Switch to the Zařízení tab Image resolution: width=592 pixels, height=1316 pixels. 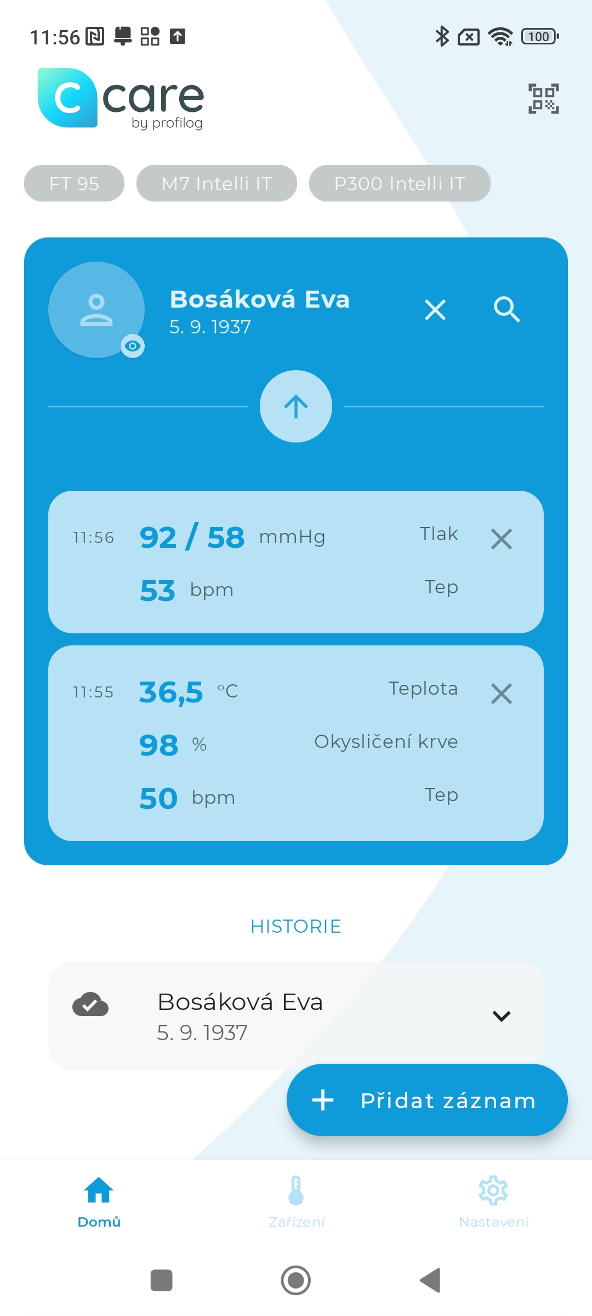pos(296,1201)
